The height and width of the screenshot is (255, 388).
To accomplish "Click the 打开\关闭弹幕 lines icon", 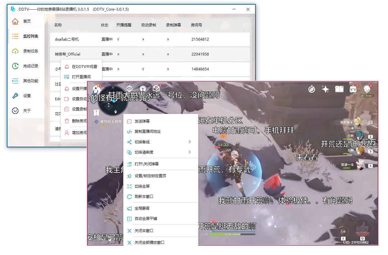I will [x=129, y=164].
